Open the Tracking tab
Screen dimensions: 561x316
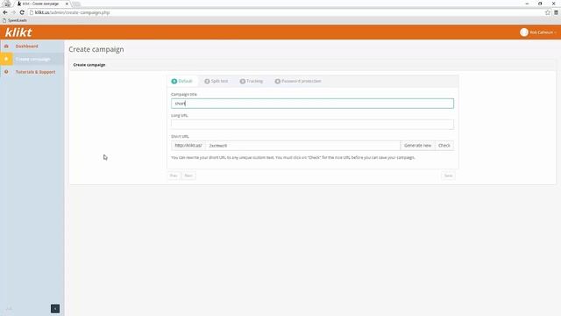tap(252, 82)
